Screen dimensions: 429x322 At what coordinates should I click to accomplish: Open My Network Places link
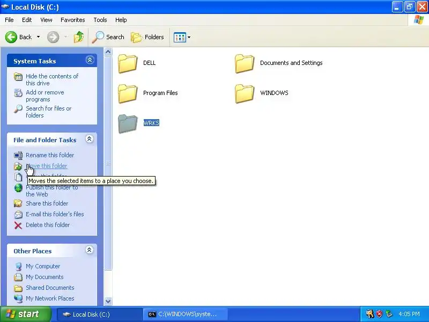point(50,298)
